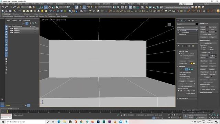Toggle the Angle Snap icon

click(85, 7)
